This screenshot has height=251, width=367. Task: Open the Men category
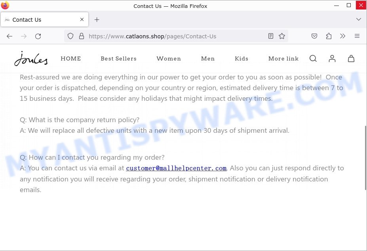tap(208, 59)
